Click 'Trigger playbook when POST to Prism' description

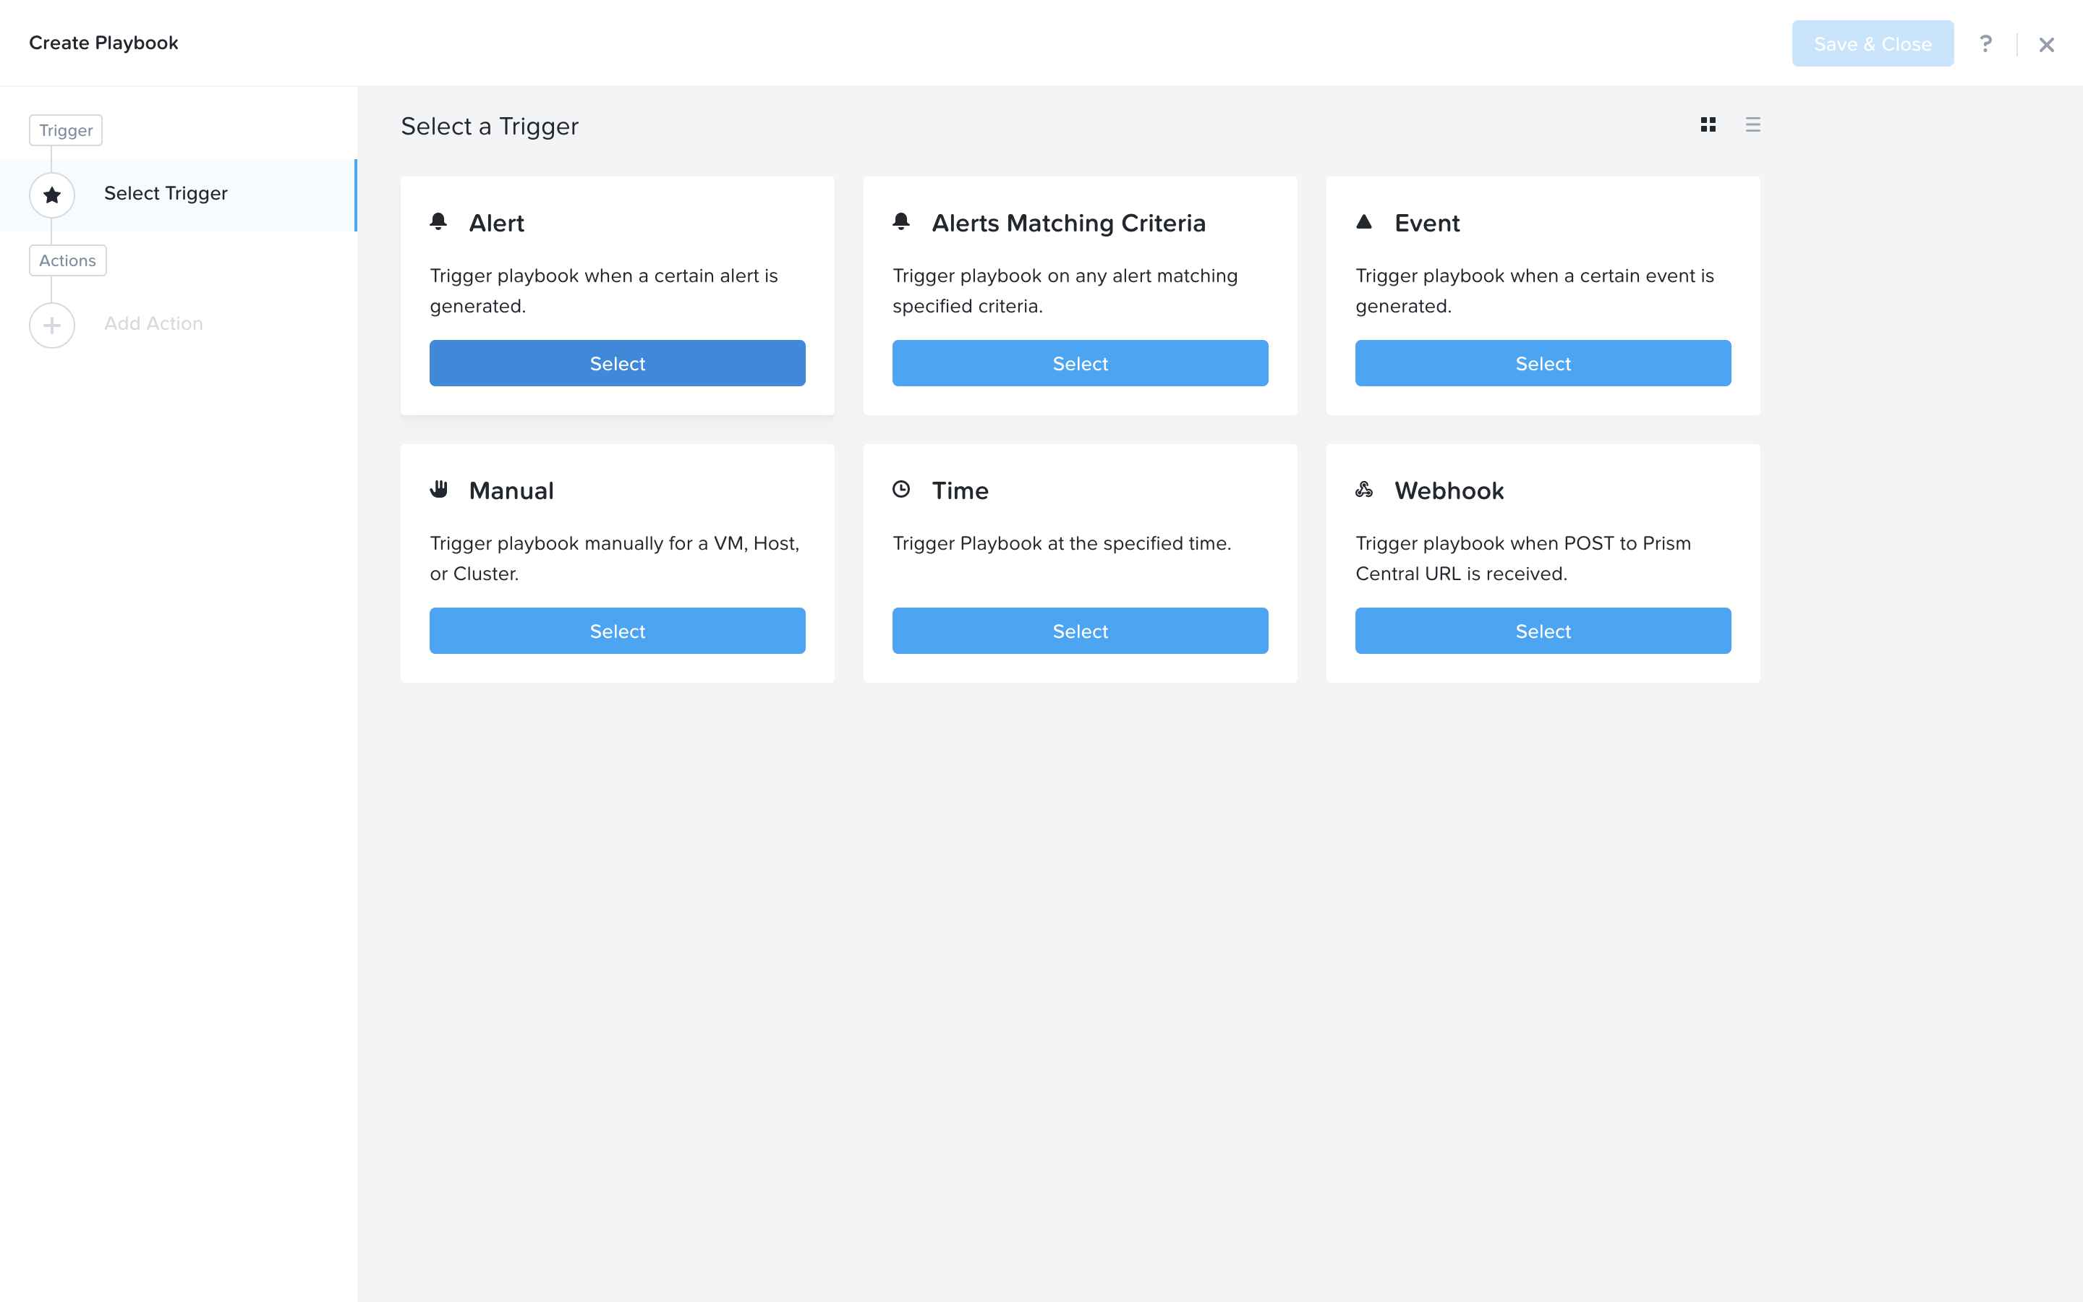1523,558
